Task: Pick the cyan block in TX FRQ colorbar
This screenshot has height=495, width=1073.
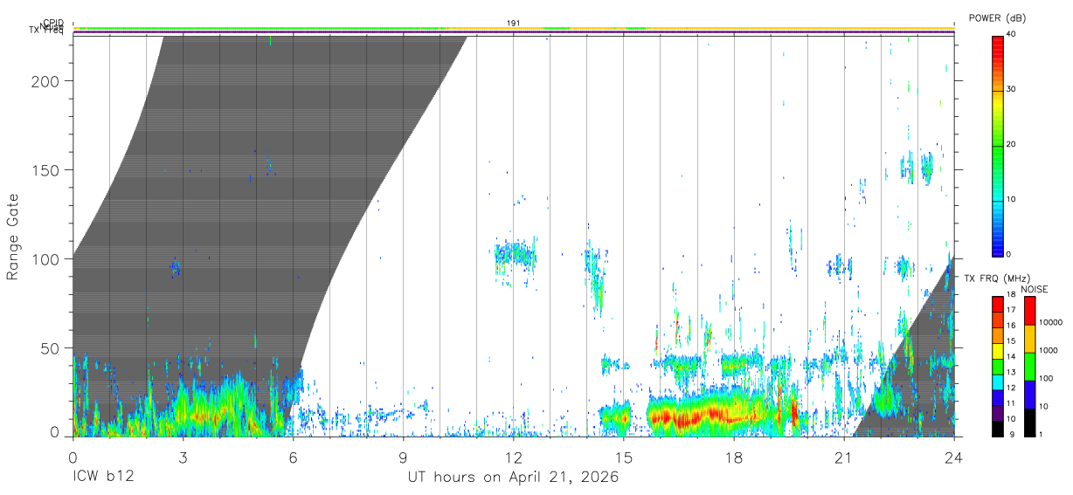Action: 997,381
